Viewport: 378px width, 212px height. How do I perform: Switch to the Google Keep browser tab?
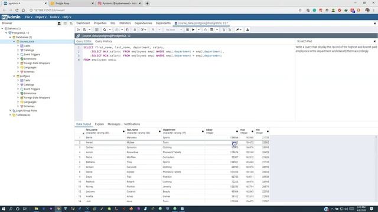click(72, 4)
